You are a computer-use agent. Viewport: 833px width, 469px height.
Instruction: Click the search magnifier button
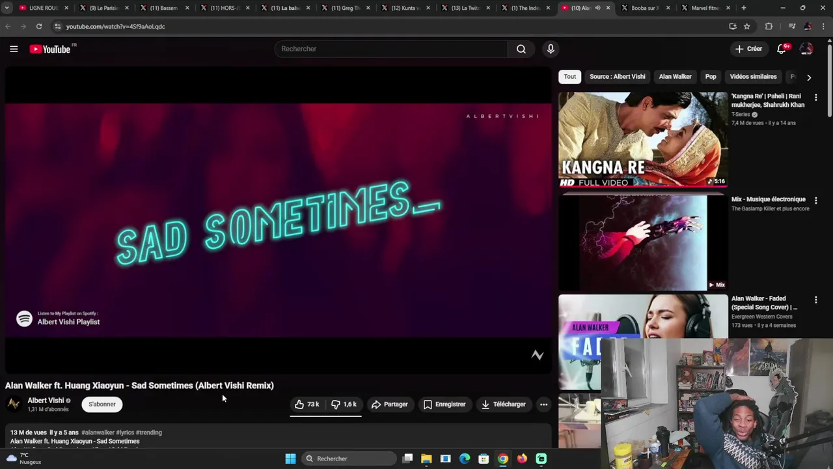[521, 49]
